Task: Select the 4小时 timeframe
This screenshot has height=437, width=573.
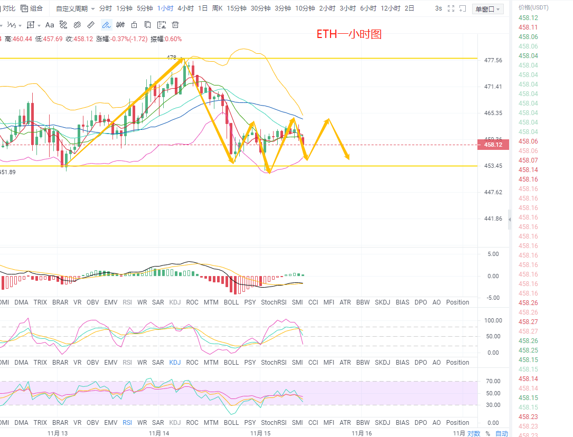Action: 186,8
